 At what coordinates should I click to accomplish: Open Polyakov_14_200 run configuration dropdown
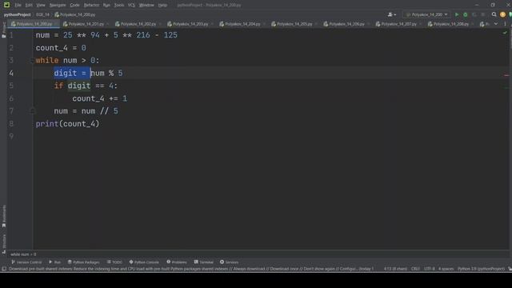(426, 14)
